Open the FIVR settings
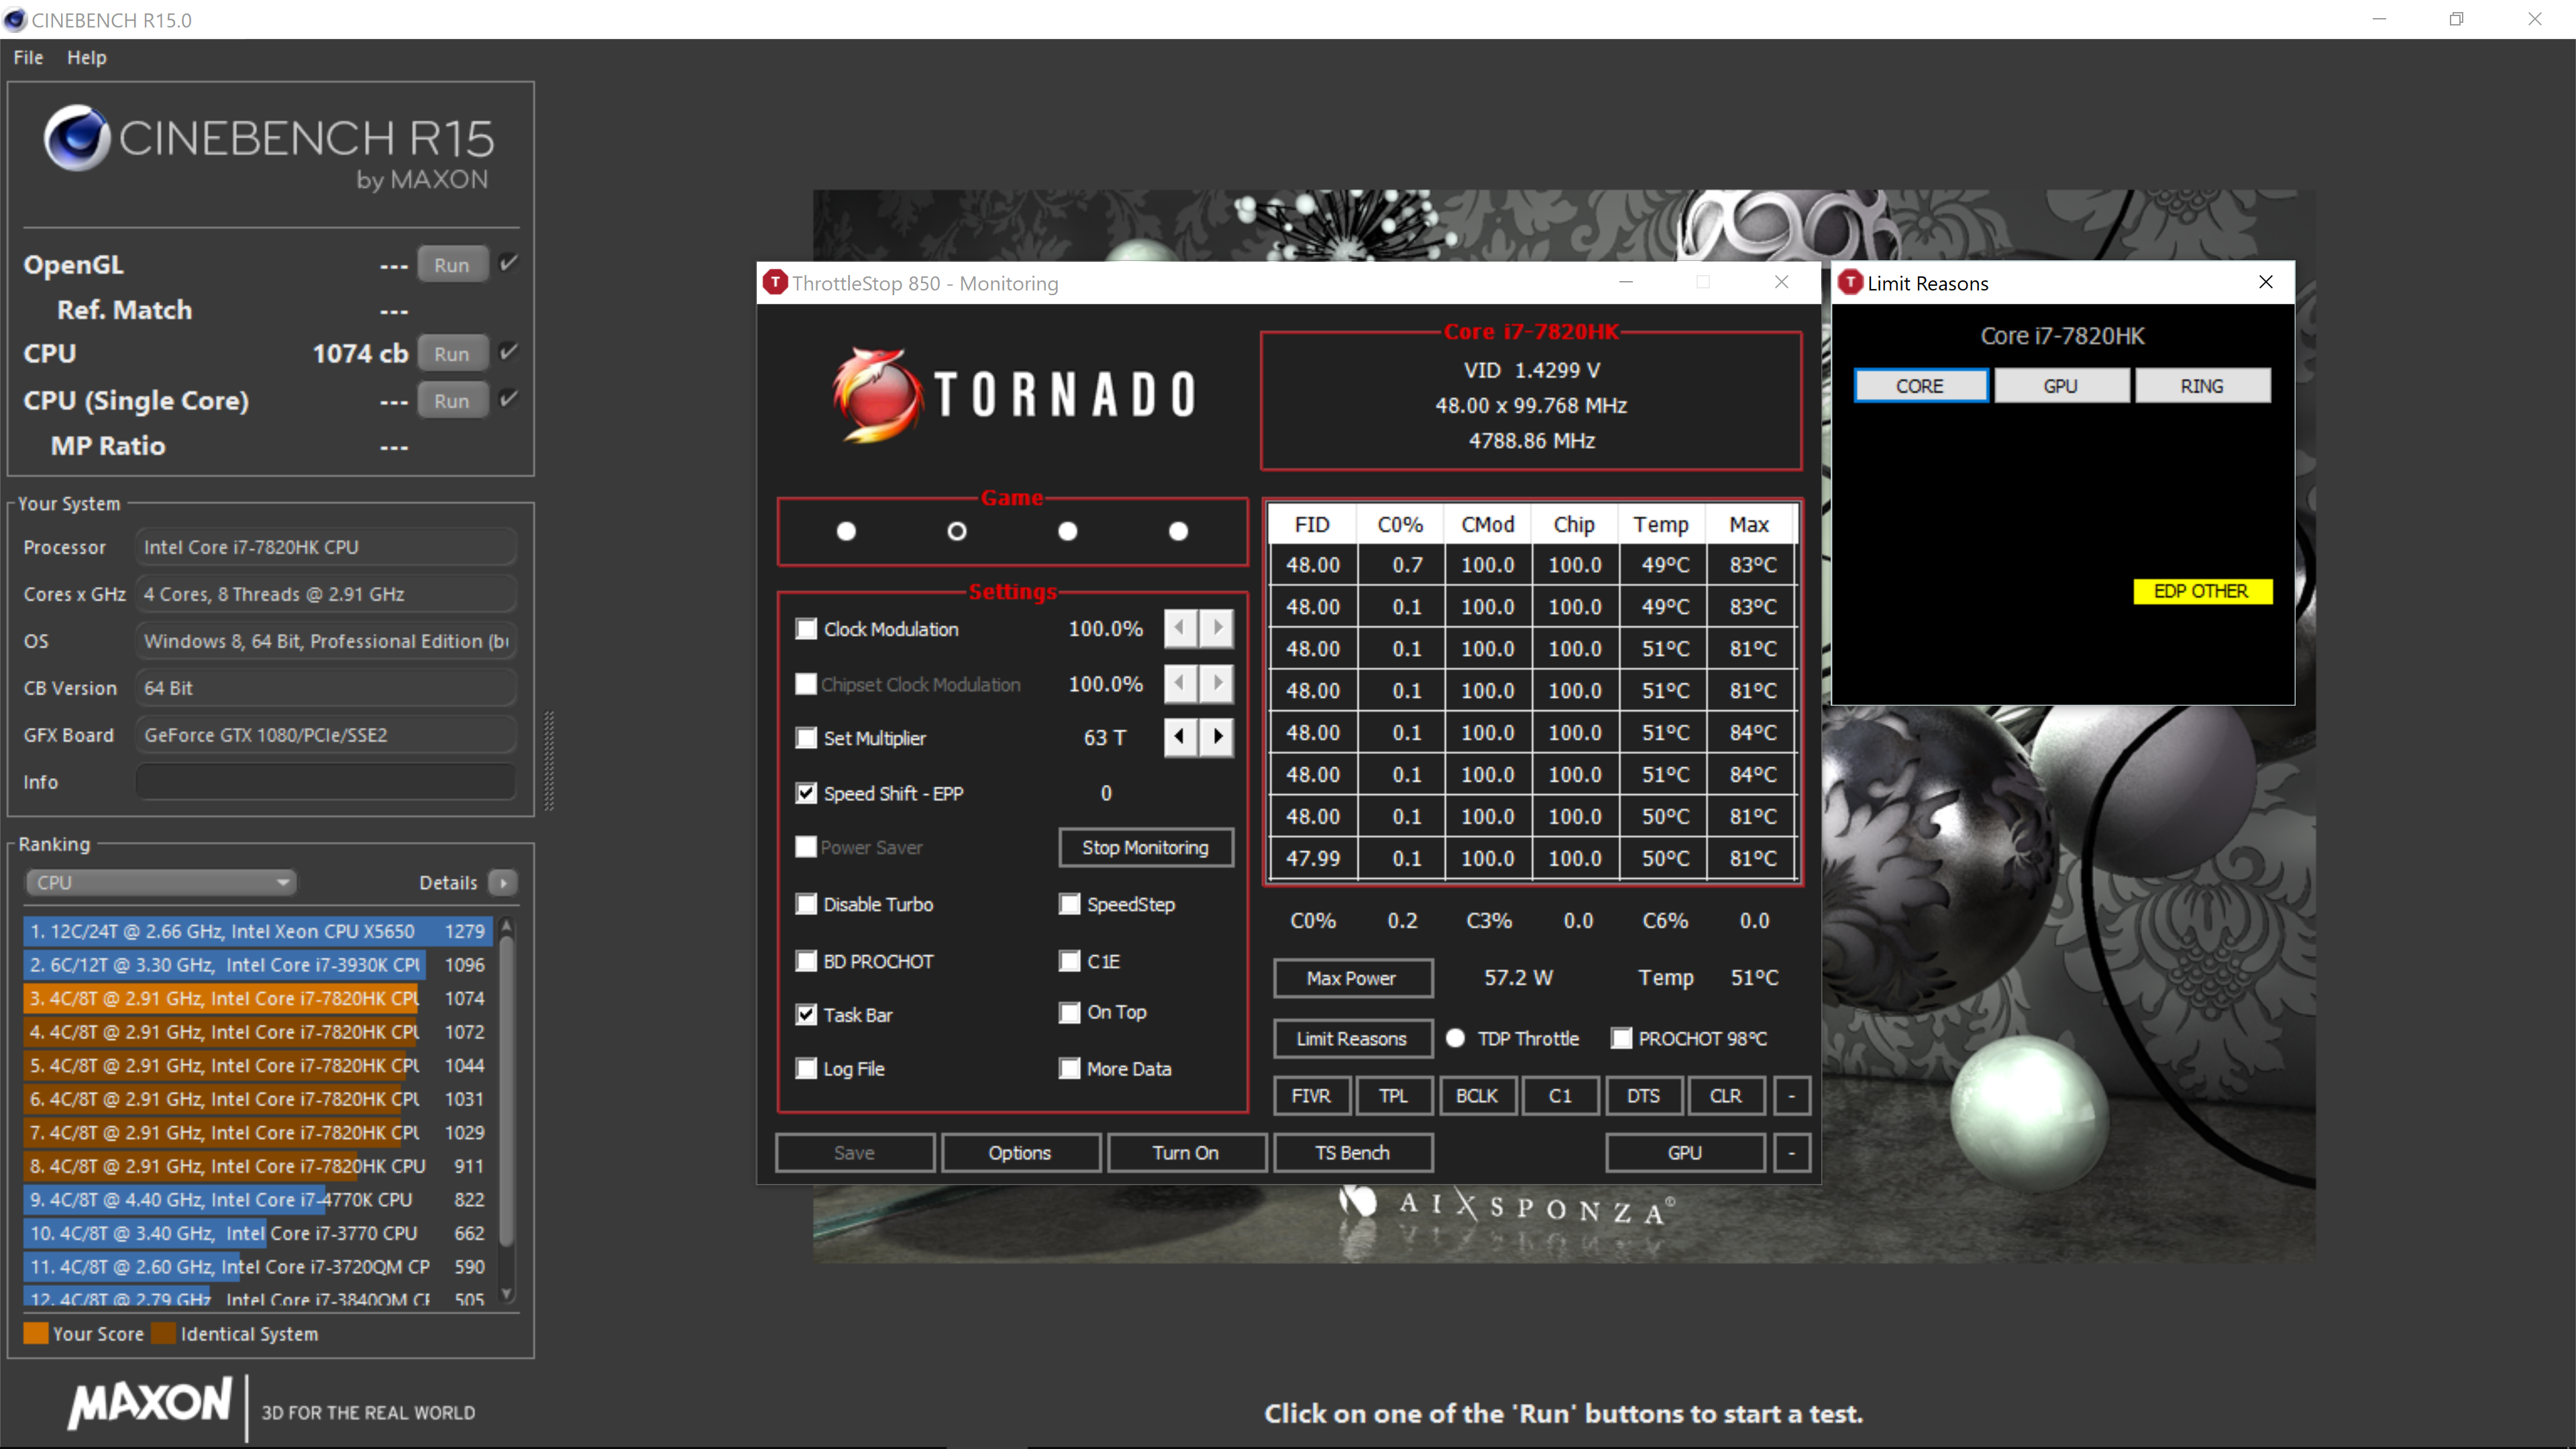The image size is (2576, 1449). point(1311,1096)
